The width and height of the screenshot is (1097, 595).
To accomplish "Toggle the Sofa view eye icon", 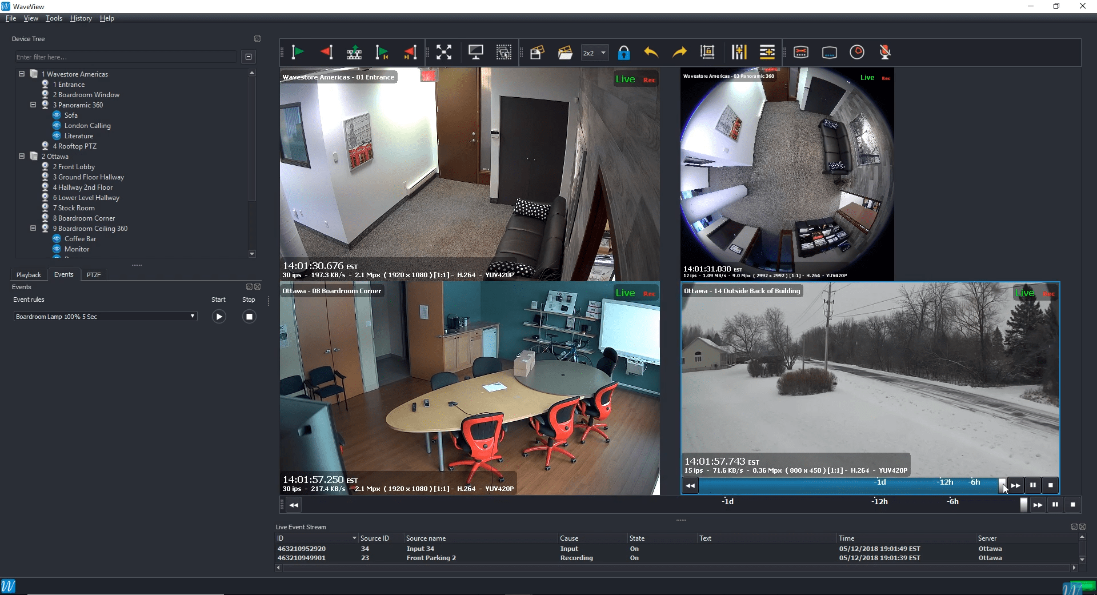I will [57, 115].
